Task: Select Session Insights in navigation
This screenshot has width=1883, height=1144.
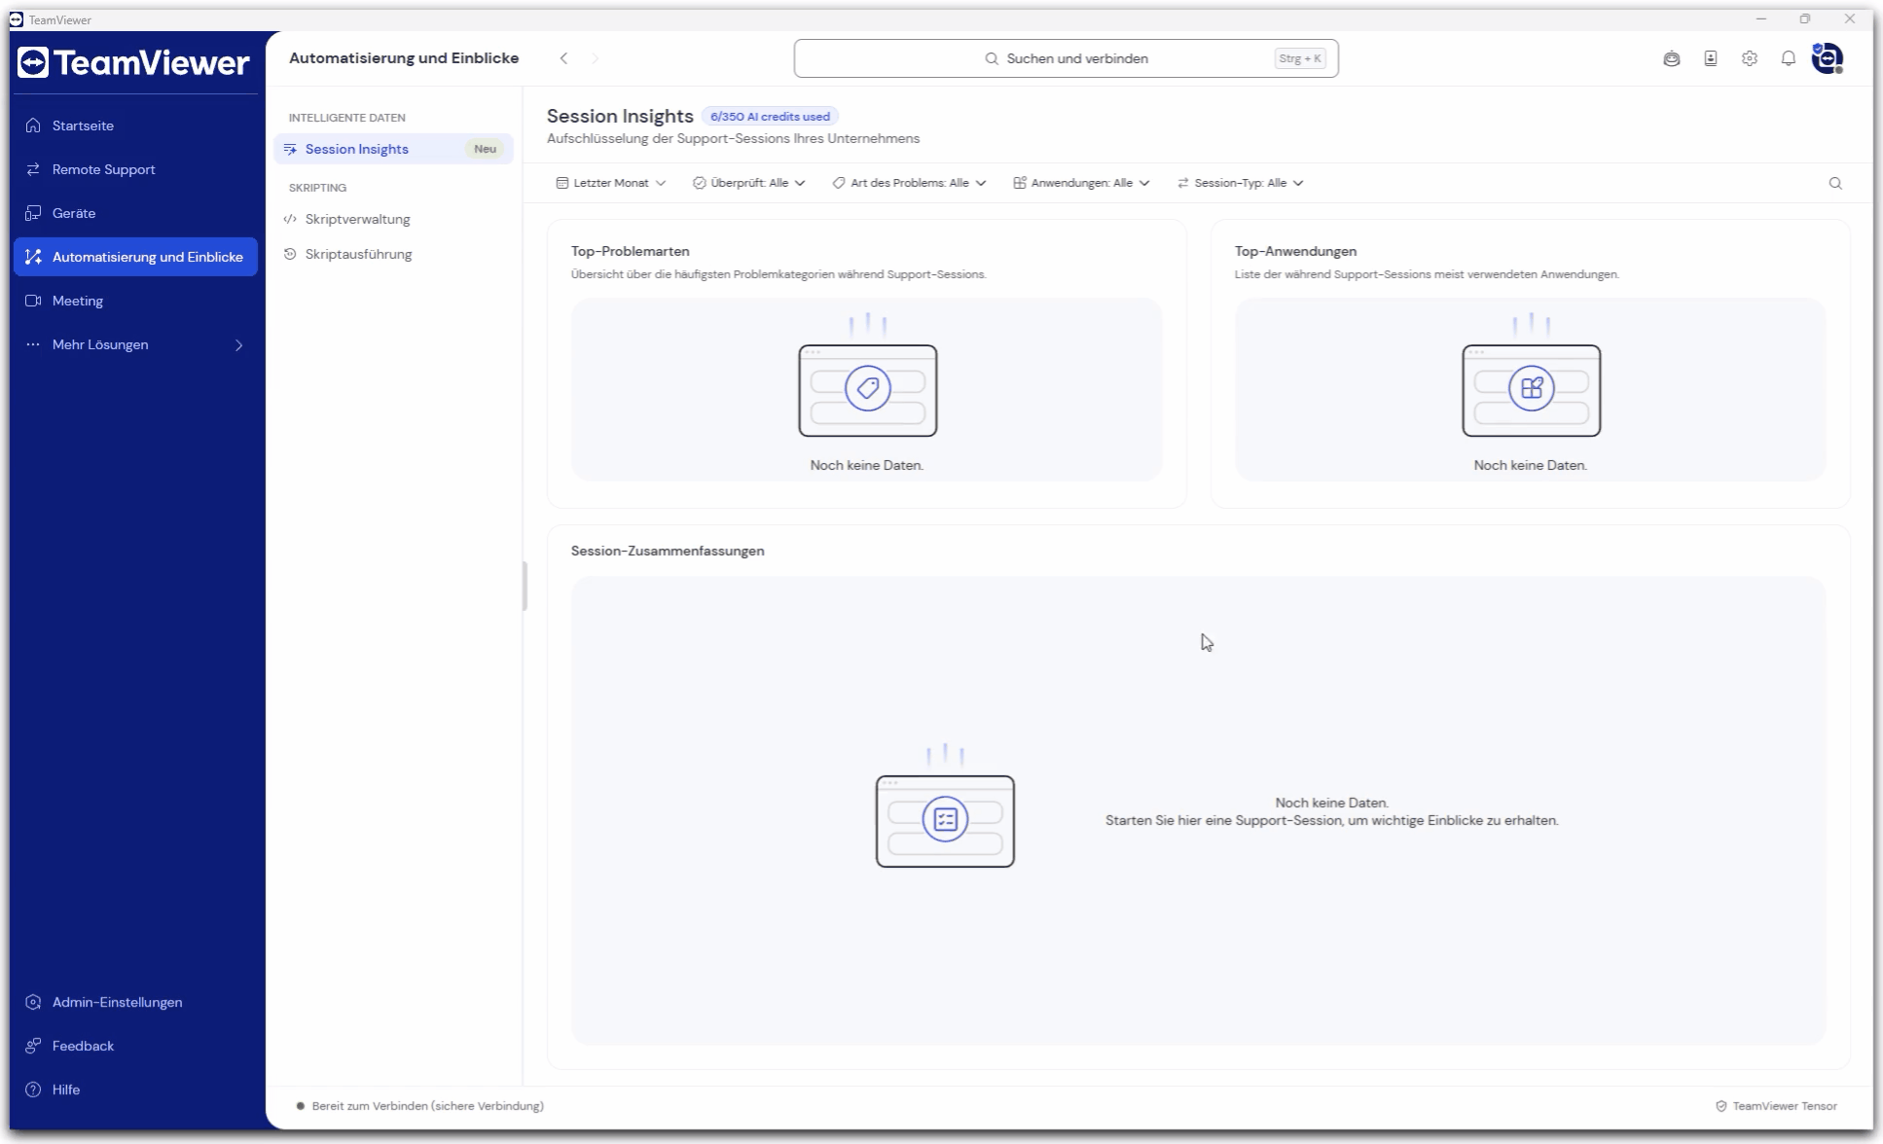Action: 393,149
